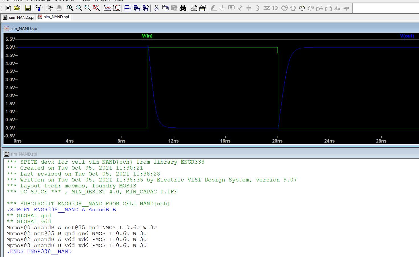Click the Tile windows icon

pyautogui.click(x=128, y=8)
